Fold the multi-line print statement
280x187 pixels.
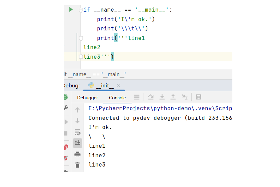point(81,38)
